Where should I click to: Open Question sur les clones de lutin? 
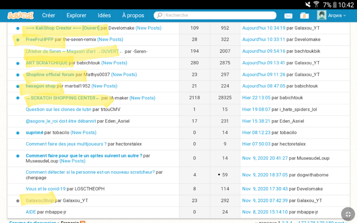pos(59,109)
